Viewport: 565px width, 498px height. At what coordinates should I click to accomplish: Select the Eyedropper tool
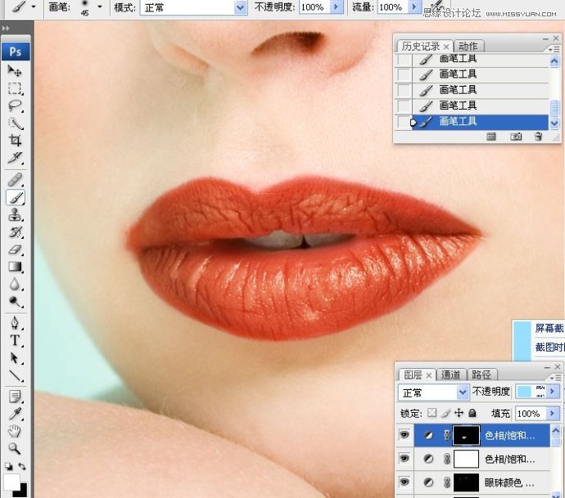point(15,414)
